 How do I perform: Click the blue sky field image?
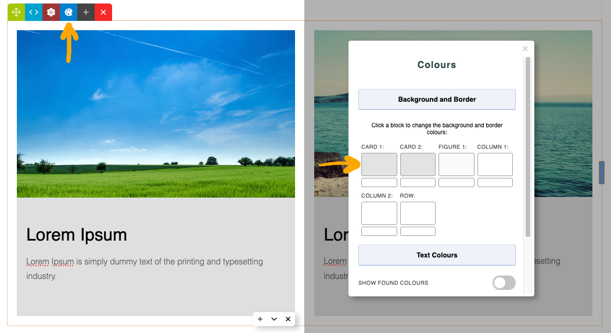click(156, 113)
